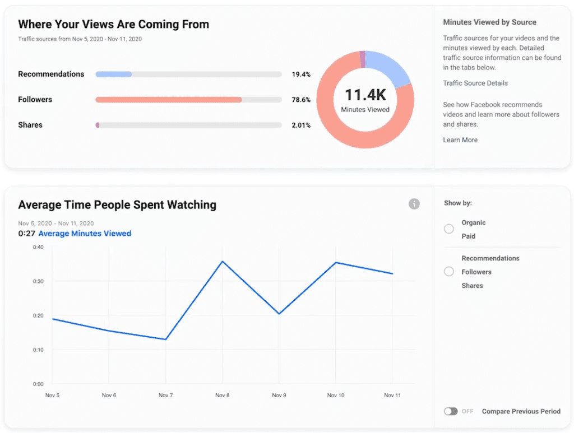Viewport: 574px width, 433px height.
Task: Click the info icon beside the watch time chart
Action: coord(414,204)
